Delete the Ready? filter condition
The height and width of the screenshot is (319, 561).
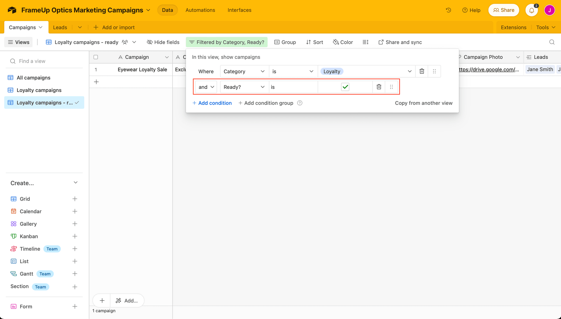(x=379, y=87)
